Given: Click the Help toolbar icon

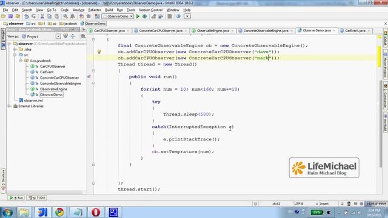Looking at the screenshot, I should click(178, 16).
